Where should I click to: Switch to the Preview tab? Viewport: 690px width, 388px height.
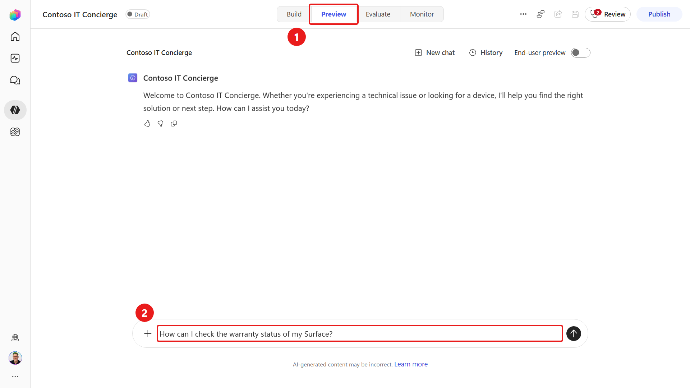pos(333,14)
